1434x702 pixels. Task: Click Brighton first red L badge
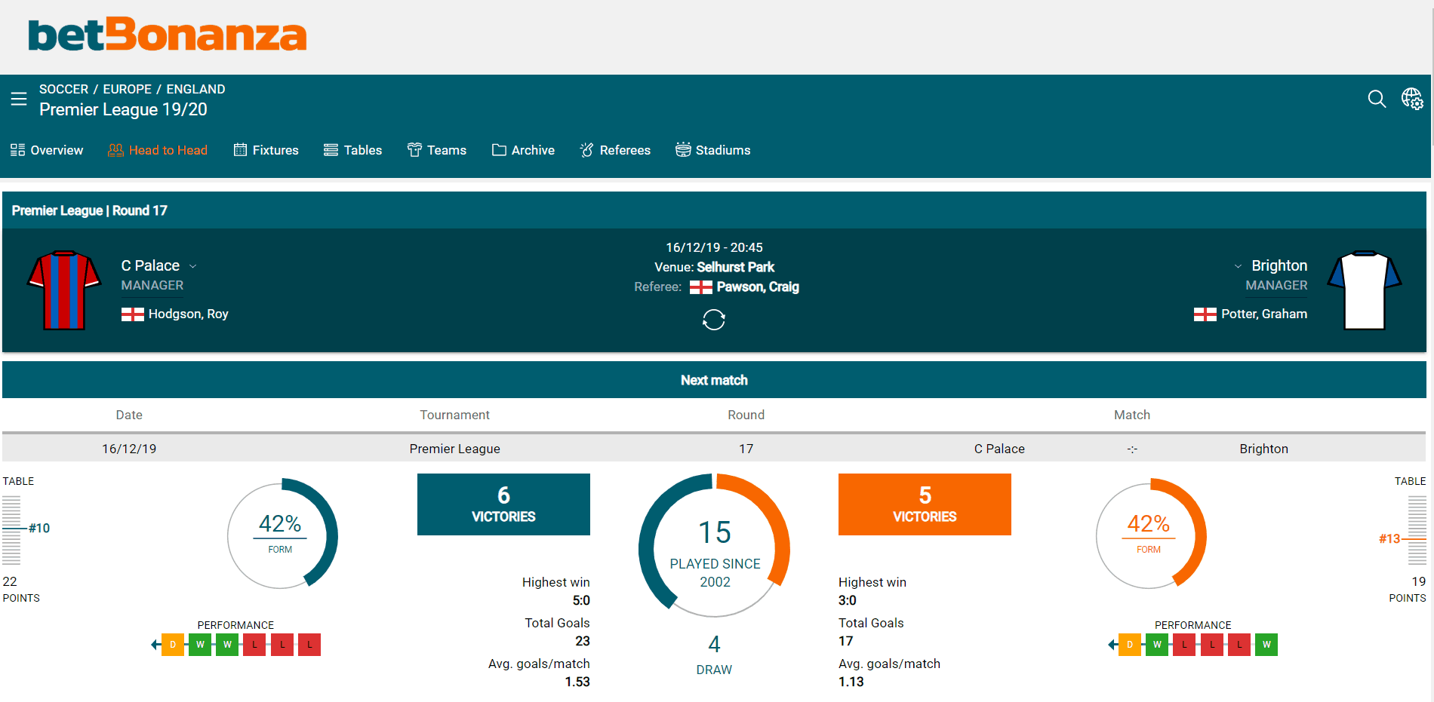[x=1184, y=645]
